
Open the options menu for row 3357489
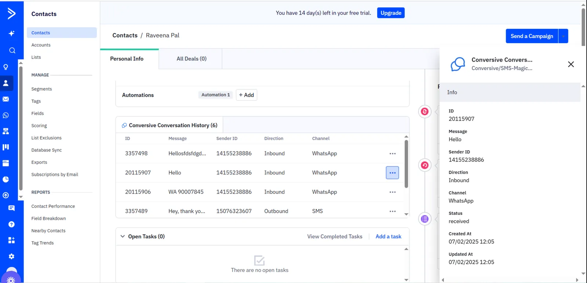[393, 211]
